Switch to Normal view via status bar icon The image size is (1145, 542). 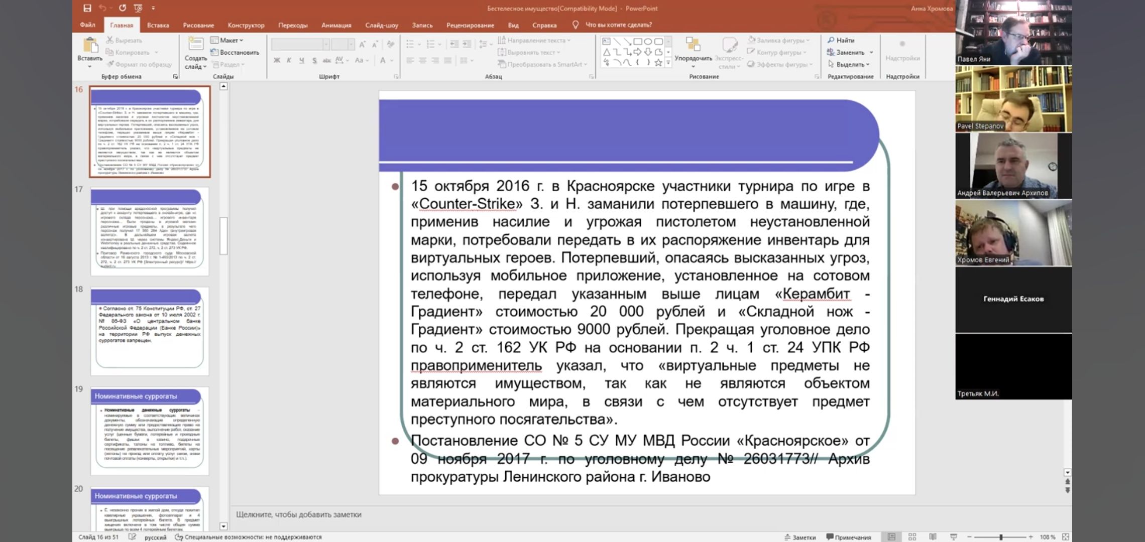coord(891,537)
